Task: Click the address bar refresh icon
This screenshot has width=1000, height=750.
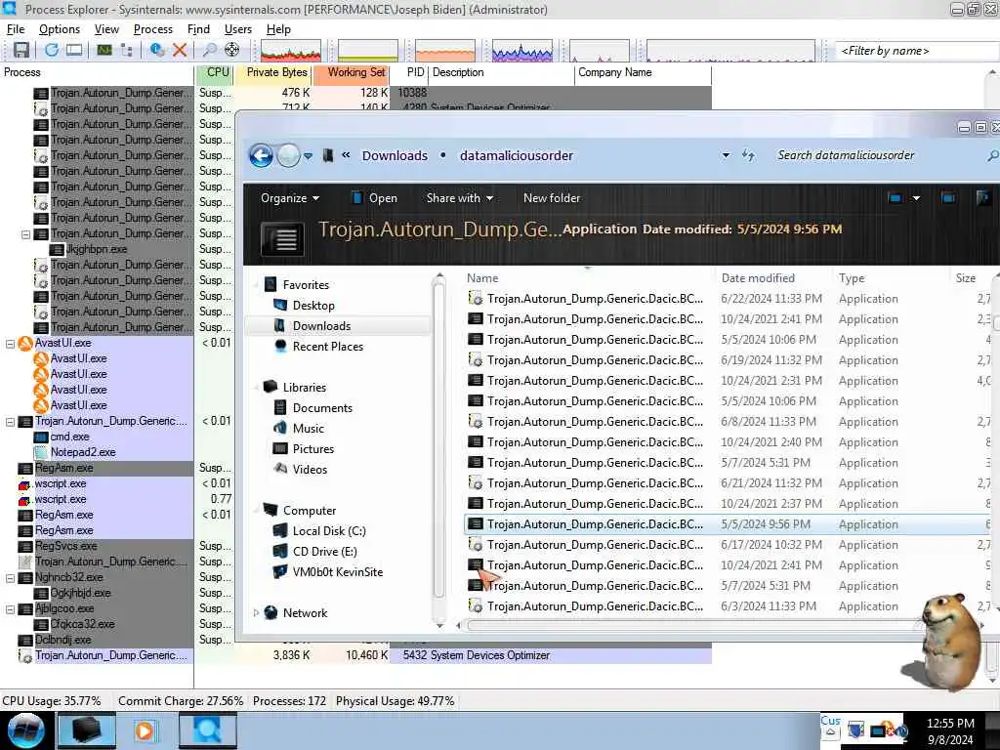Action: pos(748,155)
